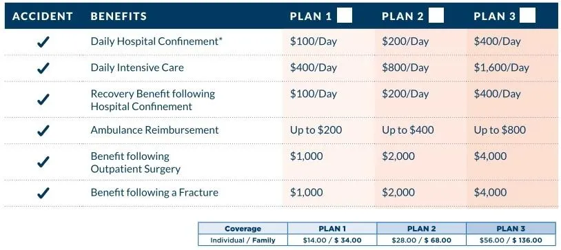Select the Coverage header cell in pricing table
Viewport: 561px width, 250px height.
(243, 229)
